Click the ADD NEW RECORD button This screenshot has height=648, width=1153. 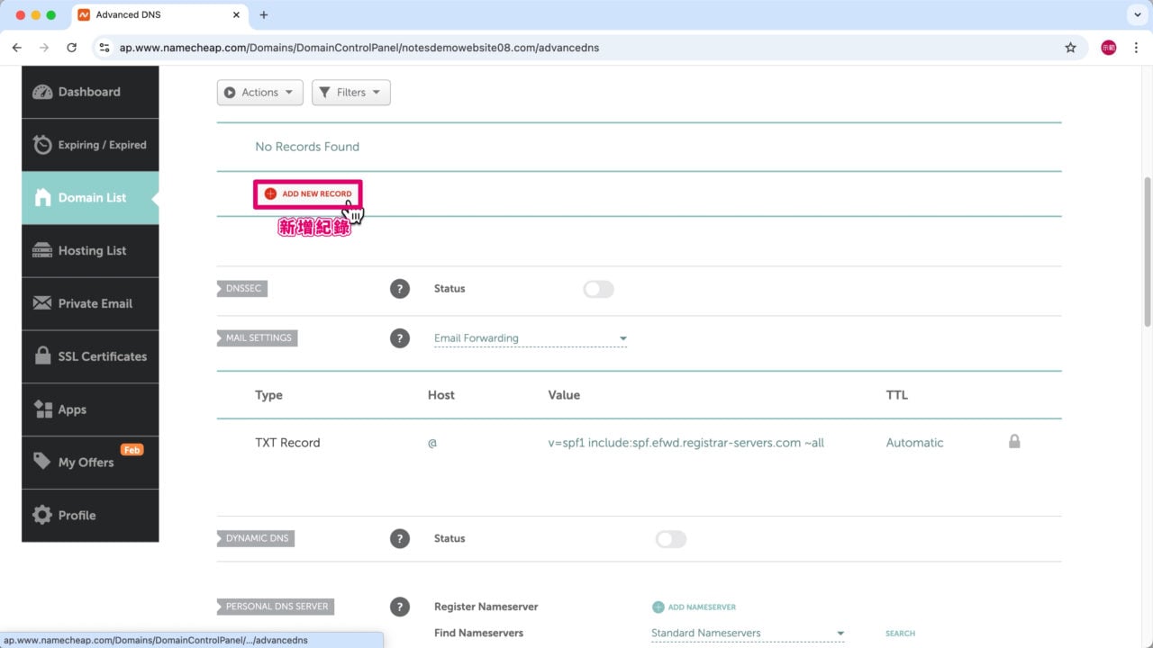[307, 193]
